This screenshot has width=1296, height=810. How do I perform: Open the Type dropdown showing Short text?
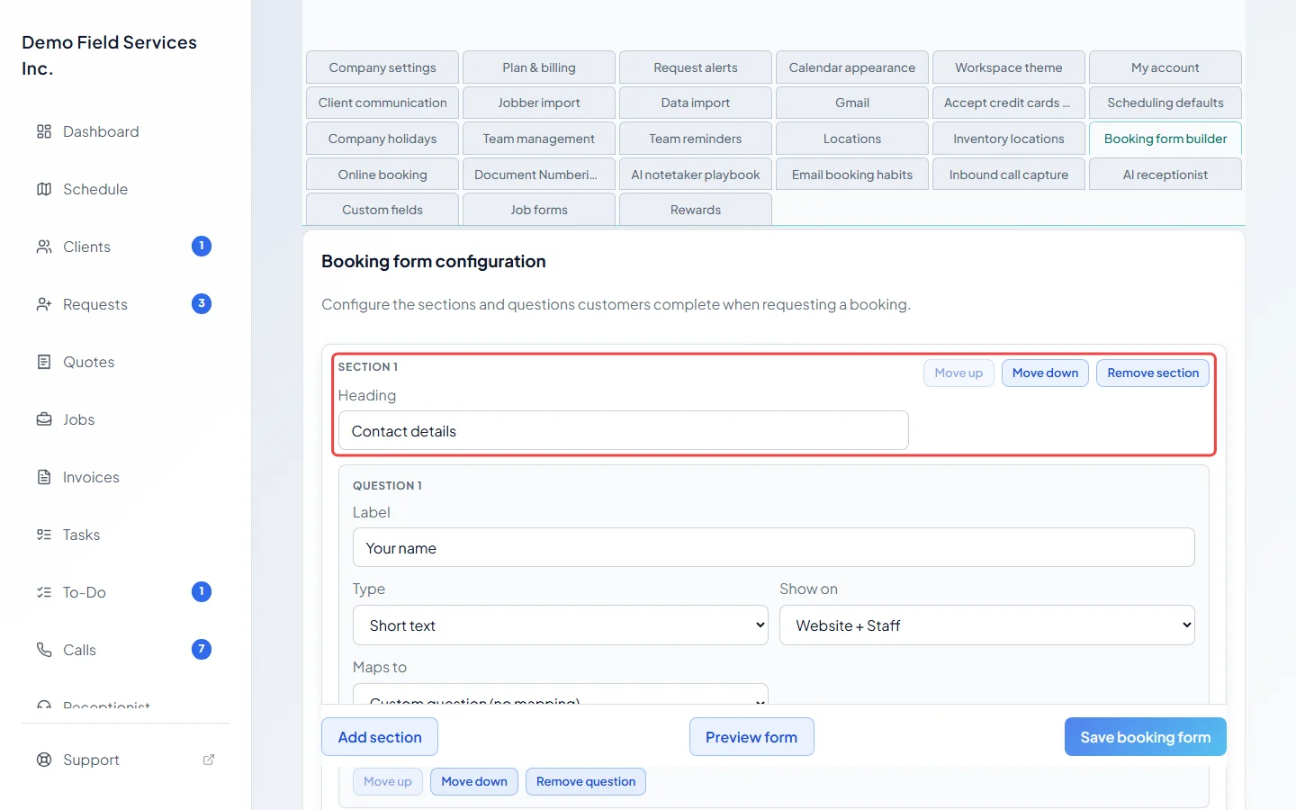coord(561,625)
